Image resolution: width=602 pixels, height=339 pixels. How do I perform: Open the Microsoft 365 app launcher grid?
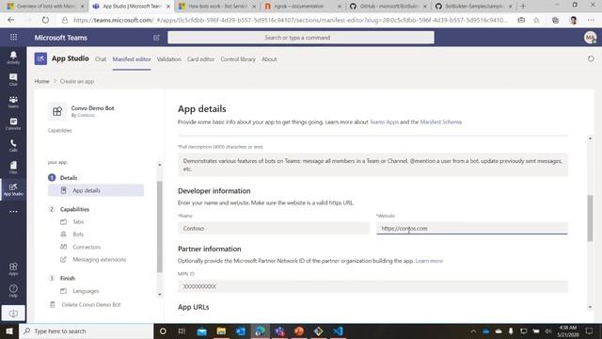13,38
